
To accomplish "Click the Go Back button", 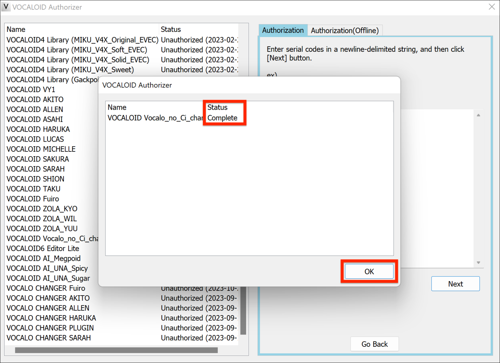I will click(x=374, y=344).
